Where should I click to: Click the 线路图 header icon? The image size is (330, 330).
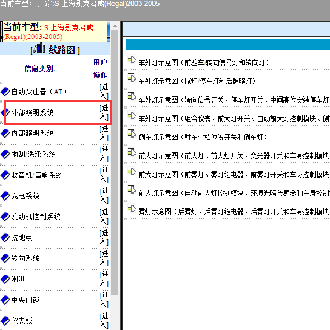point(39,48)
